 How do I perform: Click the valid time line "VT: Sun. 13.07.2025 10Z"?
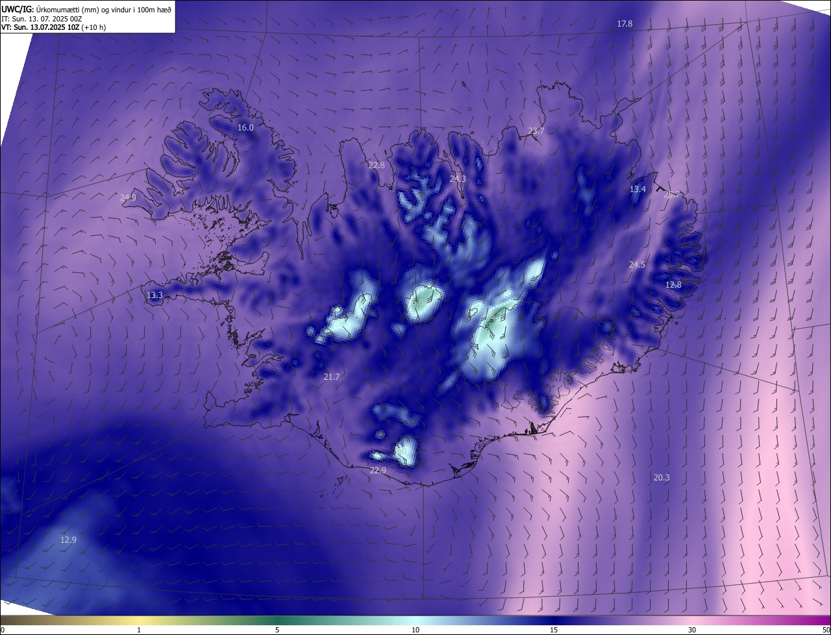(40, 28)
